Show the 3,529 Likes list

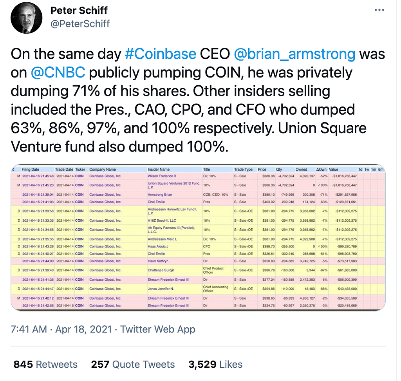point(215,364)
